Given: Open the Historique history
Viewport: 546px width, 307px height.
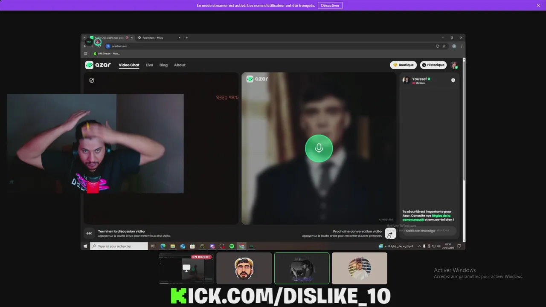Looking at the screenshot, I should 433,65.
